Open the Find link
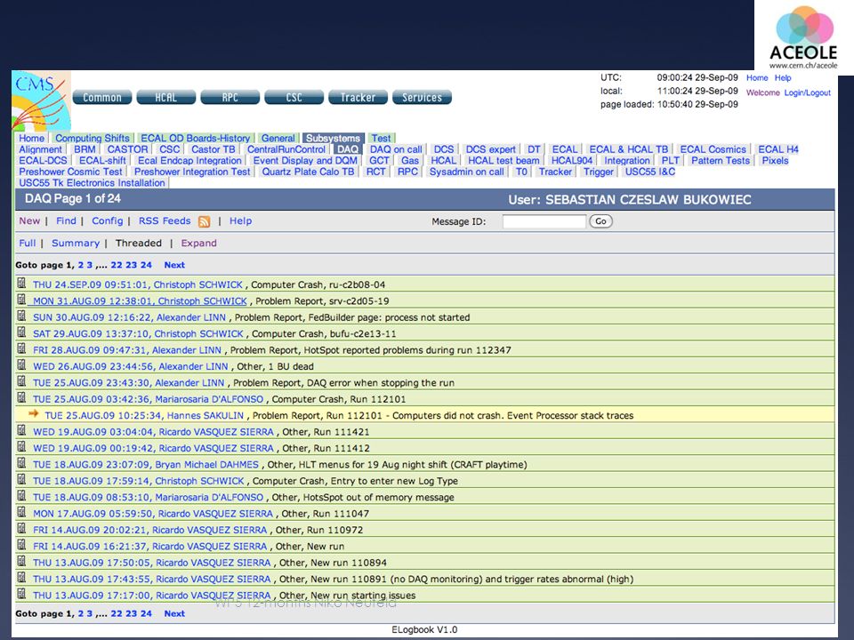 (66, 221)
